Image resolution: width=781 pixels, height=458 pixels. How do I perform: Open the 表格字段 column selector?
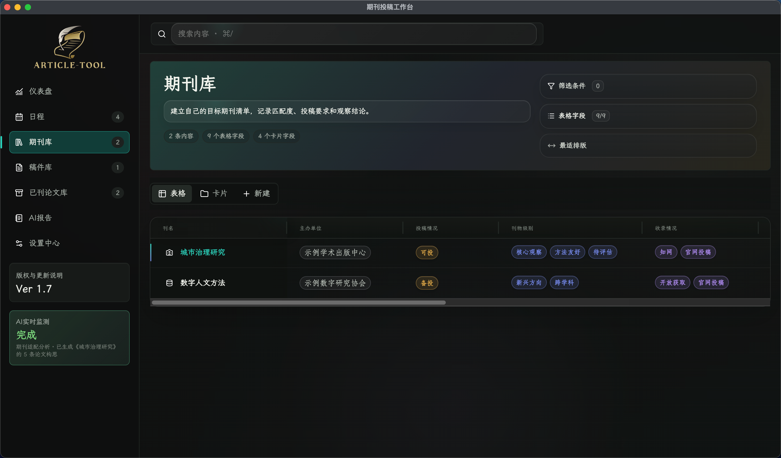[x=648, y=116]
